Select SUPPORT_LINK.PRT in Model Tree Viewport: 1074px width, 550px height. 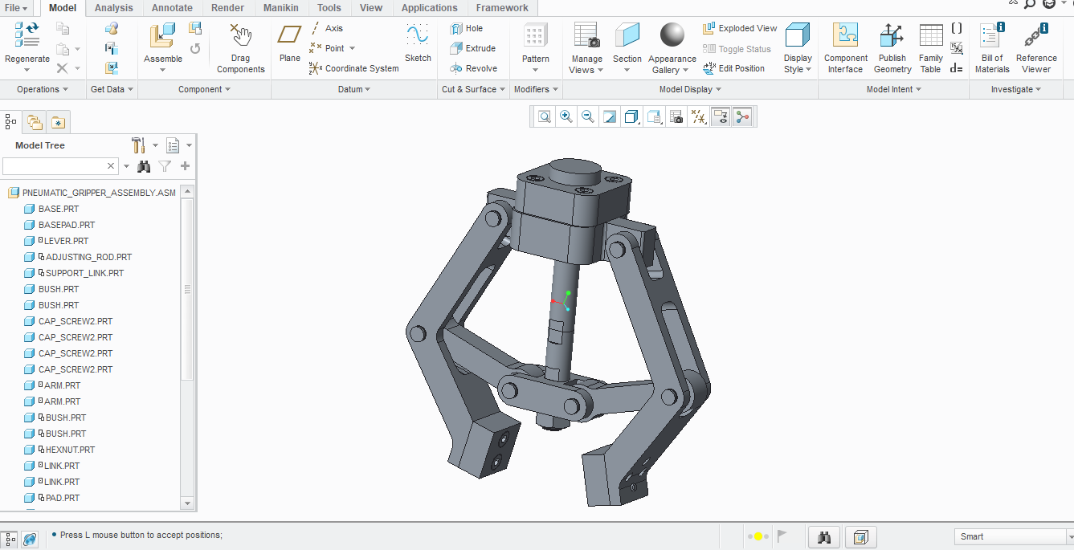click(74, 273)
